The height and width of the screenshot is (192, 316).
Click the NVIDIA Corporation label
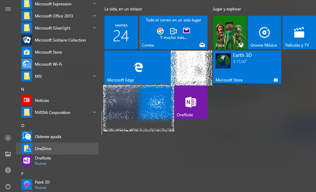[x=53, y=113]
